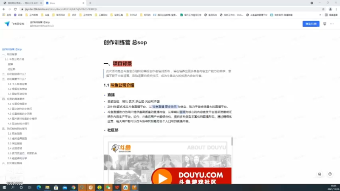This screenshot has height=191, width=340.
Task: Open a new browser tab with plus
Action: (x=90, y=3)
